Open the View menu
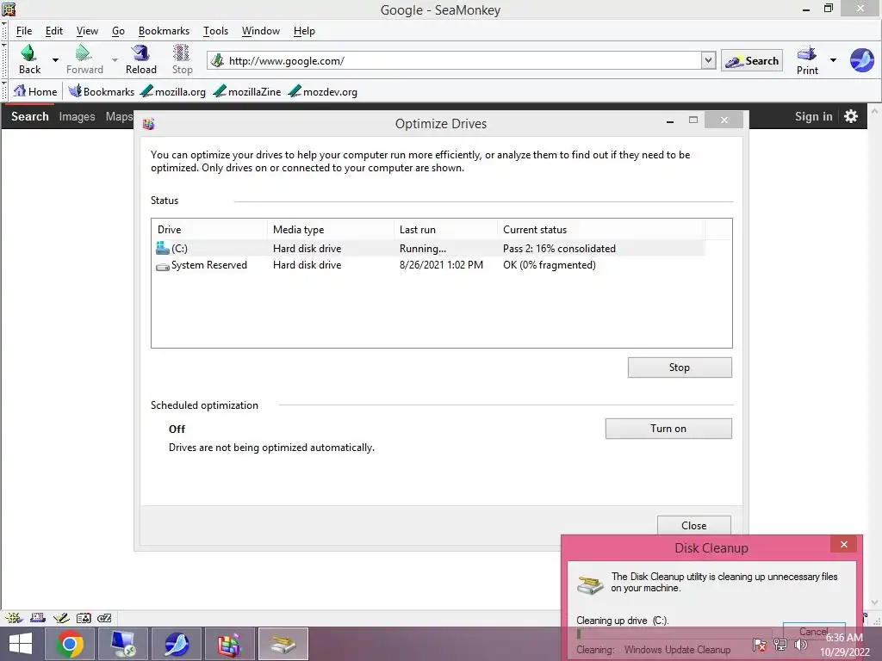 [87, 31]
